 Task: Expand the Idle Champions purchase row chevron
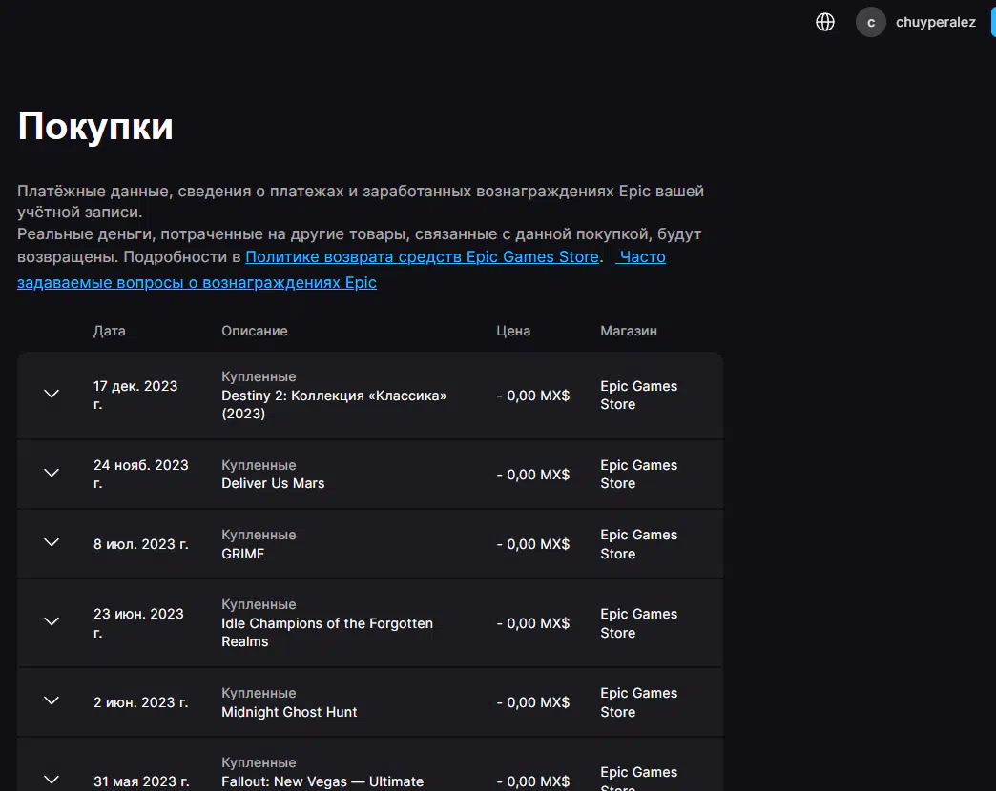coord(52,622)
